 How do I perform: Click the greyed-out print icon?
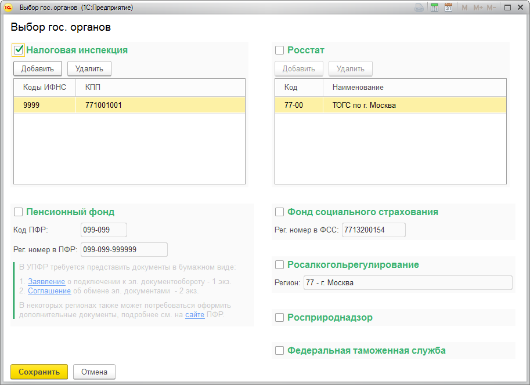[419, 8]
